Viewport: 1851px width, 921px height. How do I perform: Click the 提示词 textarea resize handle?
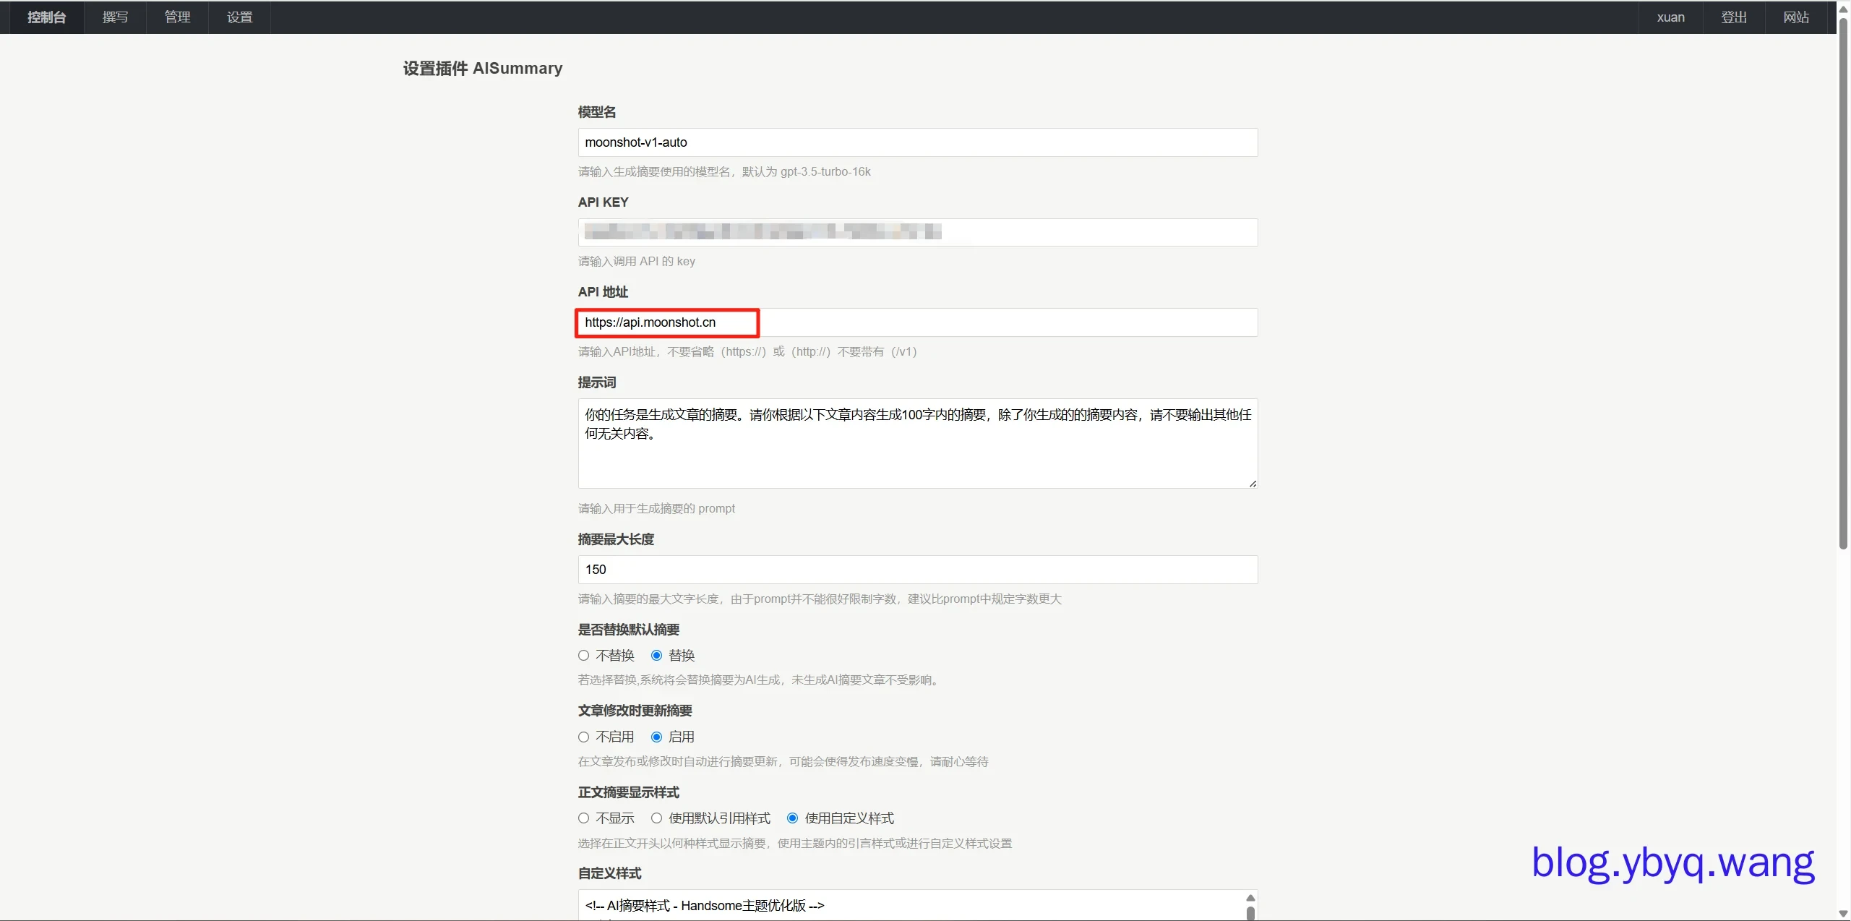pos(1252,483)
